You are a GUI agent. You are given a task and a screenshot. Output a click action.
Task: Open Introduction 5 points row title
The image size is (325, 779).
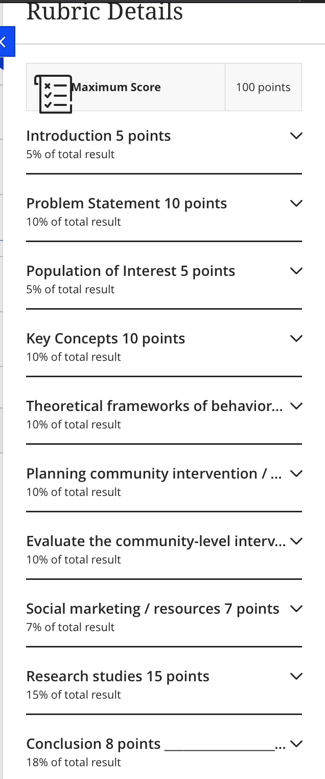pyautogui.click(x=99, y=136)
